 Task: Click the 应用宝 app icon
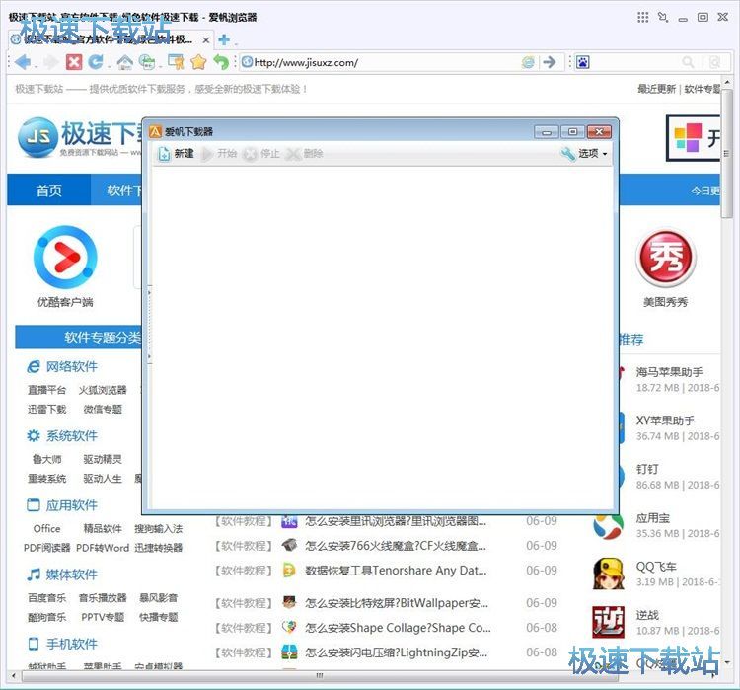tap(608, 526)
